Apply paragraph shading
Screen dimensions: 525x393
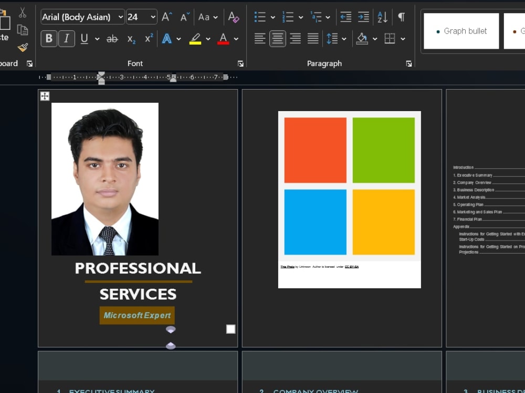coord(362,38)
